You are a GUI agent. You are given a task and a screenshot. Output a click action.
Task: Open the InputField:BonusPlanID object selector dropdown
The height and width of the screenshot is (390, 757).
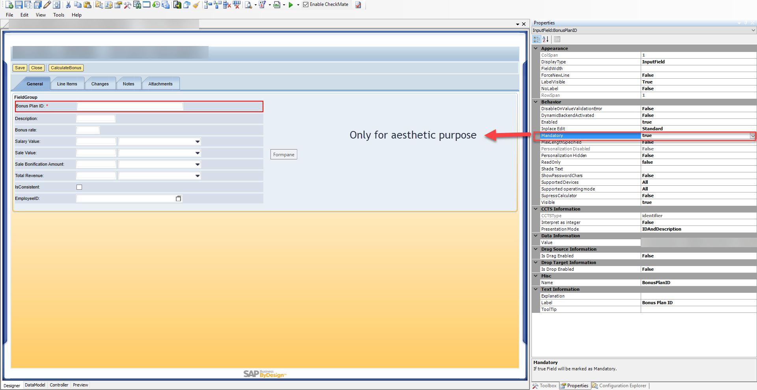(x=753, y=30)
